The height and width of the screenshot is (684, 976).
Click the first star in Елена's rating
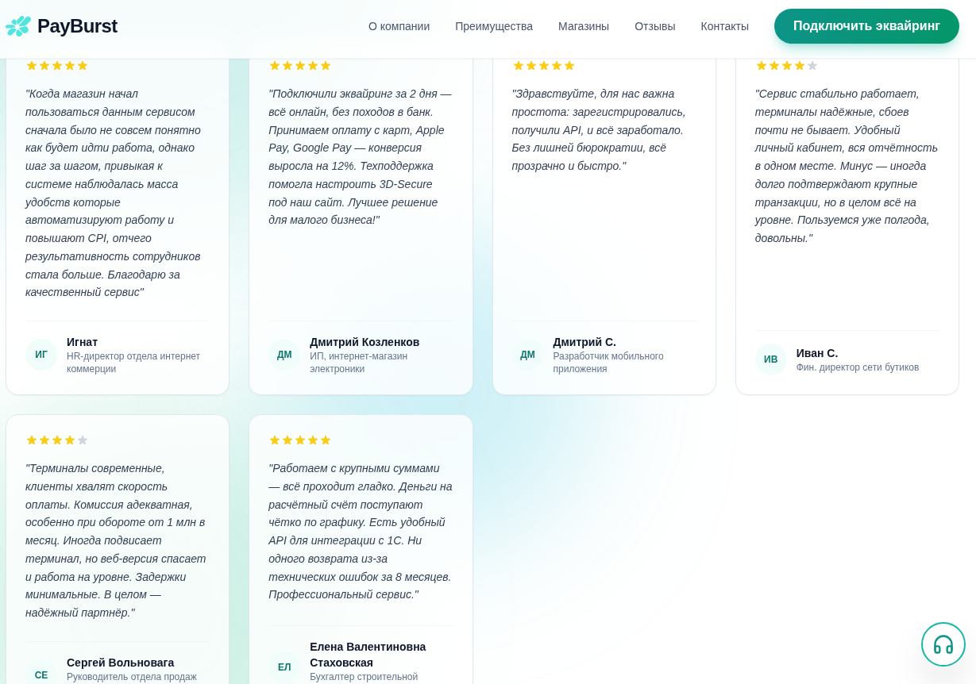point(274,440)
